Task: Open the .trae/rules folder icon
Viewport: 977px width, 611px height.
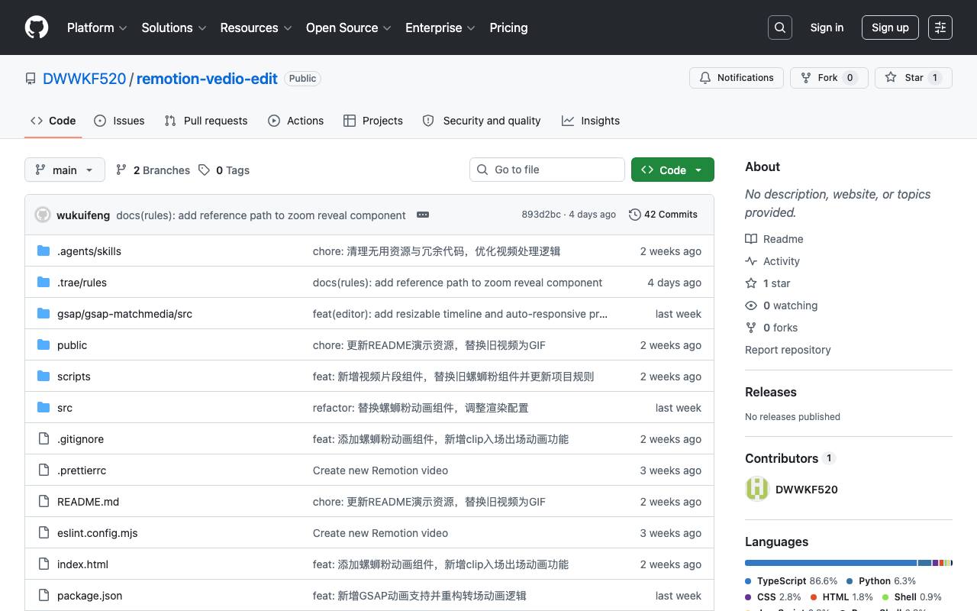Action: click(44, 283)
